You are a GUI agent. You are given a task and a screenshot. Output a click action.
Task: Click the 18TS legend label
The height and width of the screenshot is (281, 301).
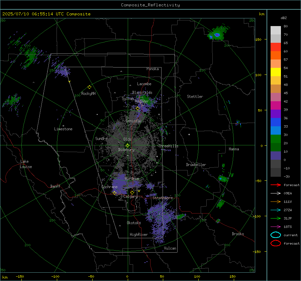(x=288, y=227)
